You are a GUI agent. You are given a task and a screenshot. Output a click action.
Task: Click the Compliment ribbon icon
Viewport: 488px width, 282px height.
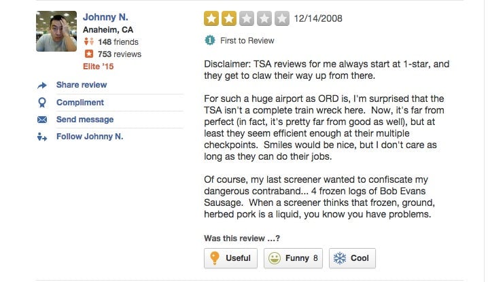tap(42, 103)
